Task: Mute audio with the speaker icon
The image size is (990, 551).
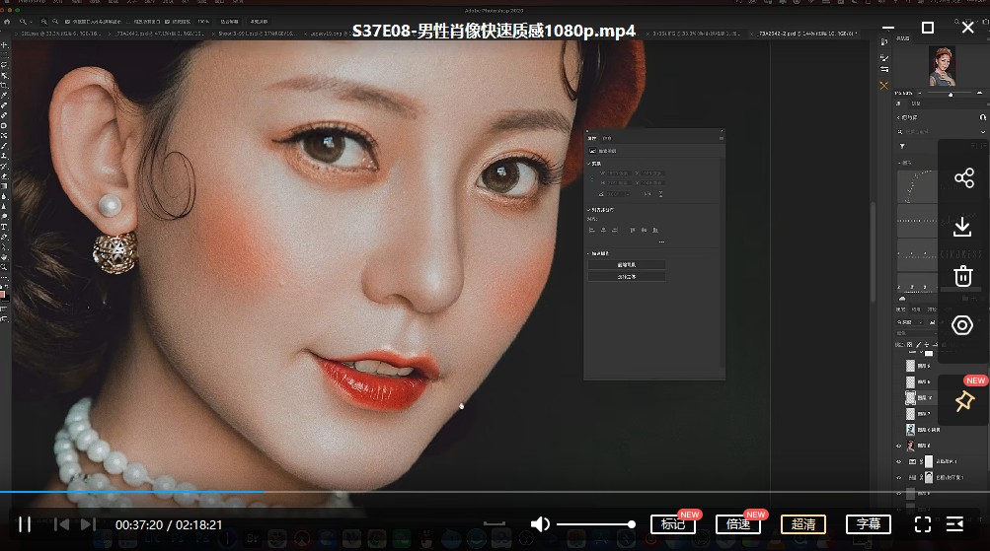Action: 540,524
